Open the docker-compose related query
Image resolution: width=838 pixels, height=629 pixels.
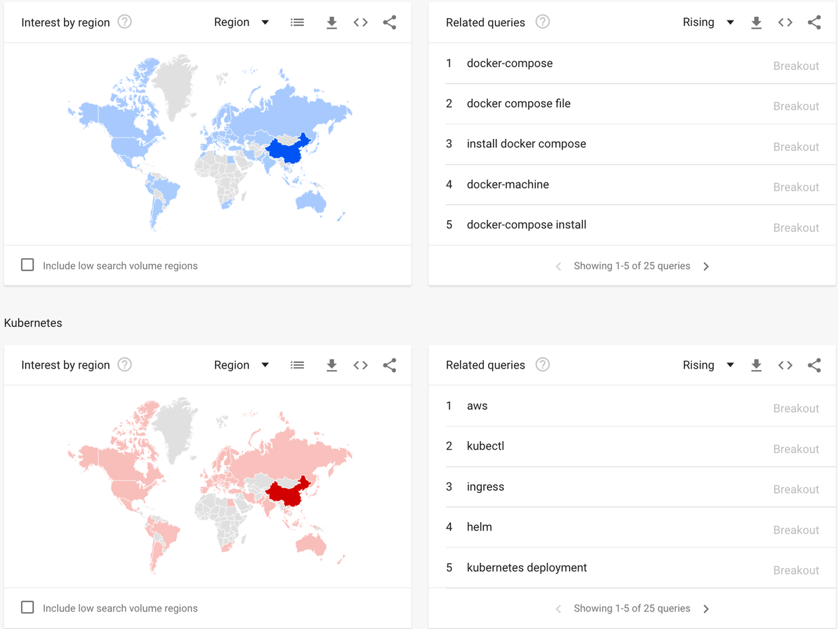(509, 63)
